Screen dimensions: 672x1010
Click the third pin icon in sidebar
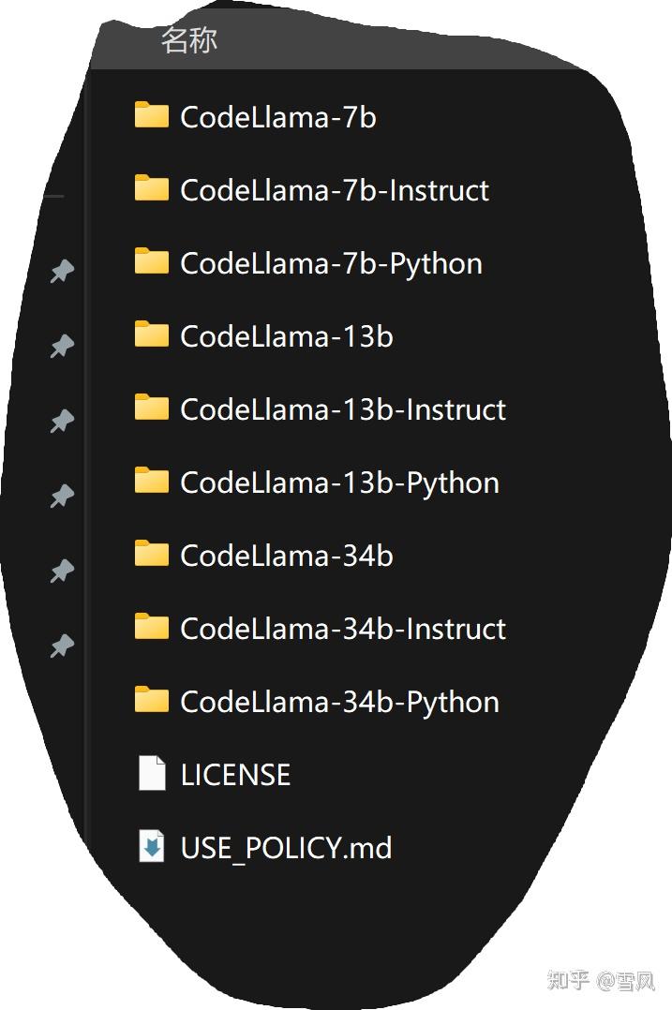click(x=62, y=420)
